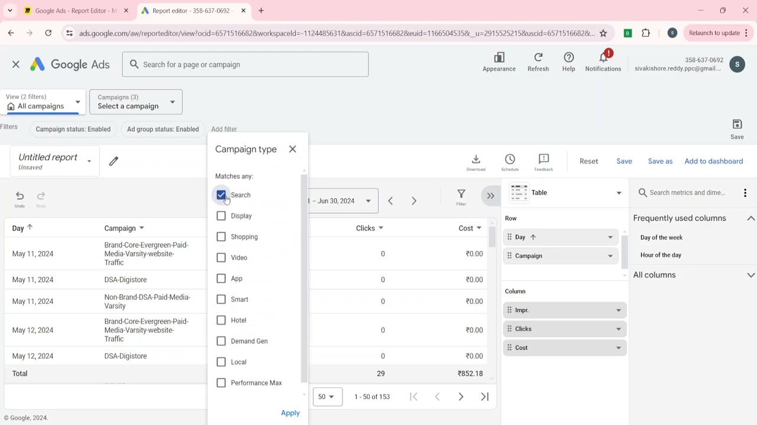The image size is (757, 425).
Task: Click Add to dashboard
Action: coord(714,161)
